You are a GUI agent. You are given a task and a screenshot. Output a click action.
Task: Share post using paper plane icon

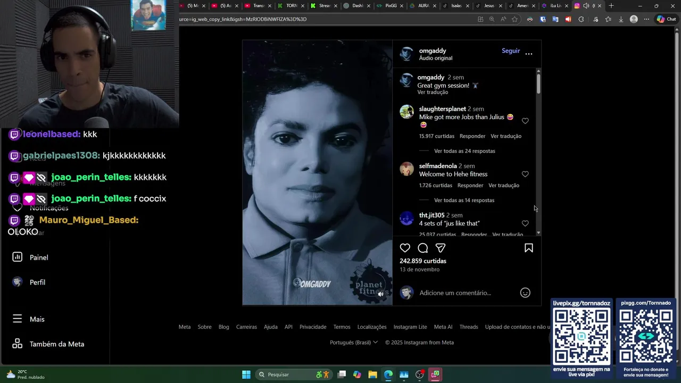coord(441,248)
